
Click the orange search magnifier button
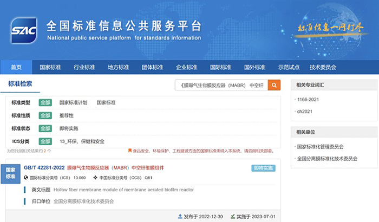click(274, 85)
